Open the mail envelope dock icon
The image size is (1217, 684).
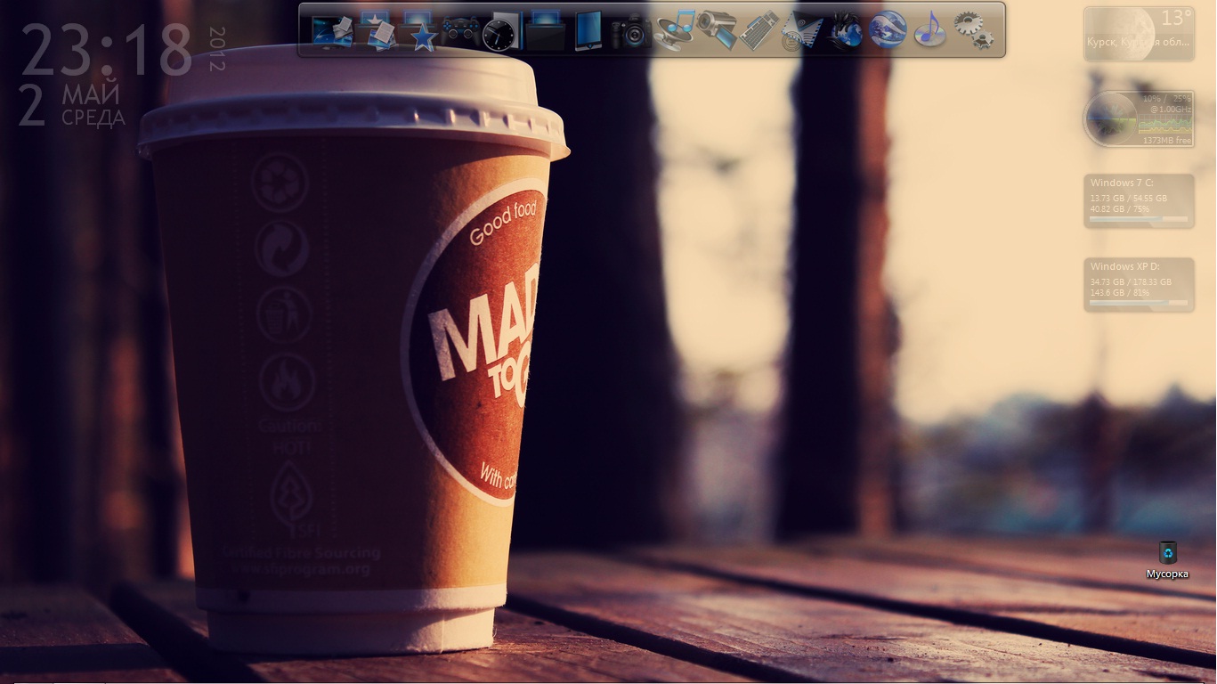[x=802, y=32]
